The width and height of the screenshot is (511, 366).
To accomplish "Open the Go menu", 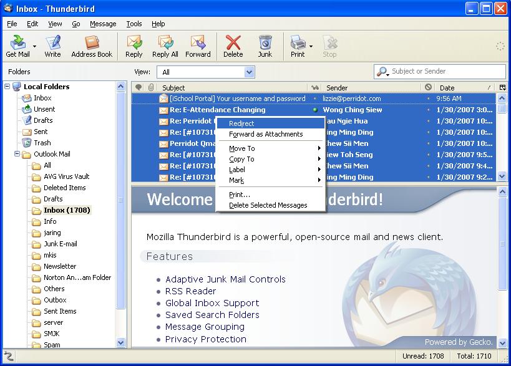I will pyautogui.click(x=76, y=24).
